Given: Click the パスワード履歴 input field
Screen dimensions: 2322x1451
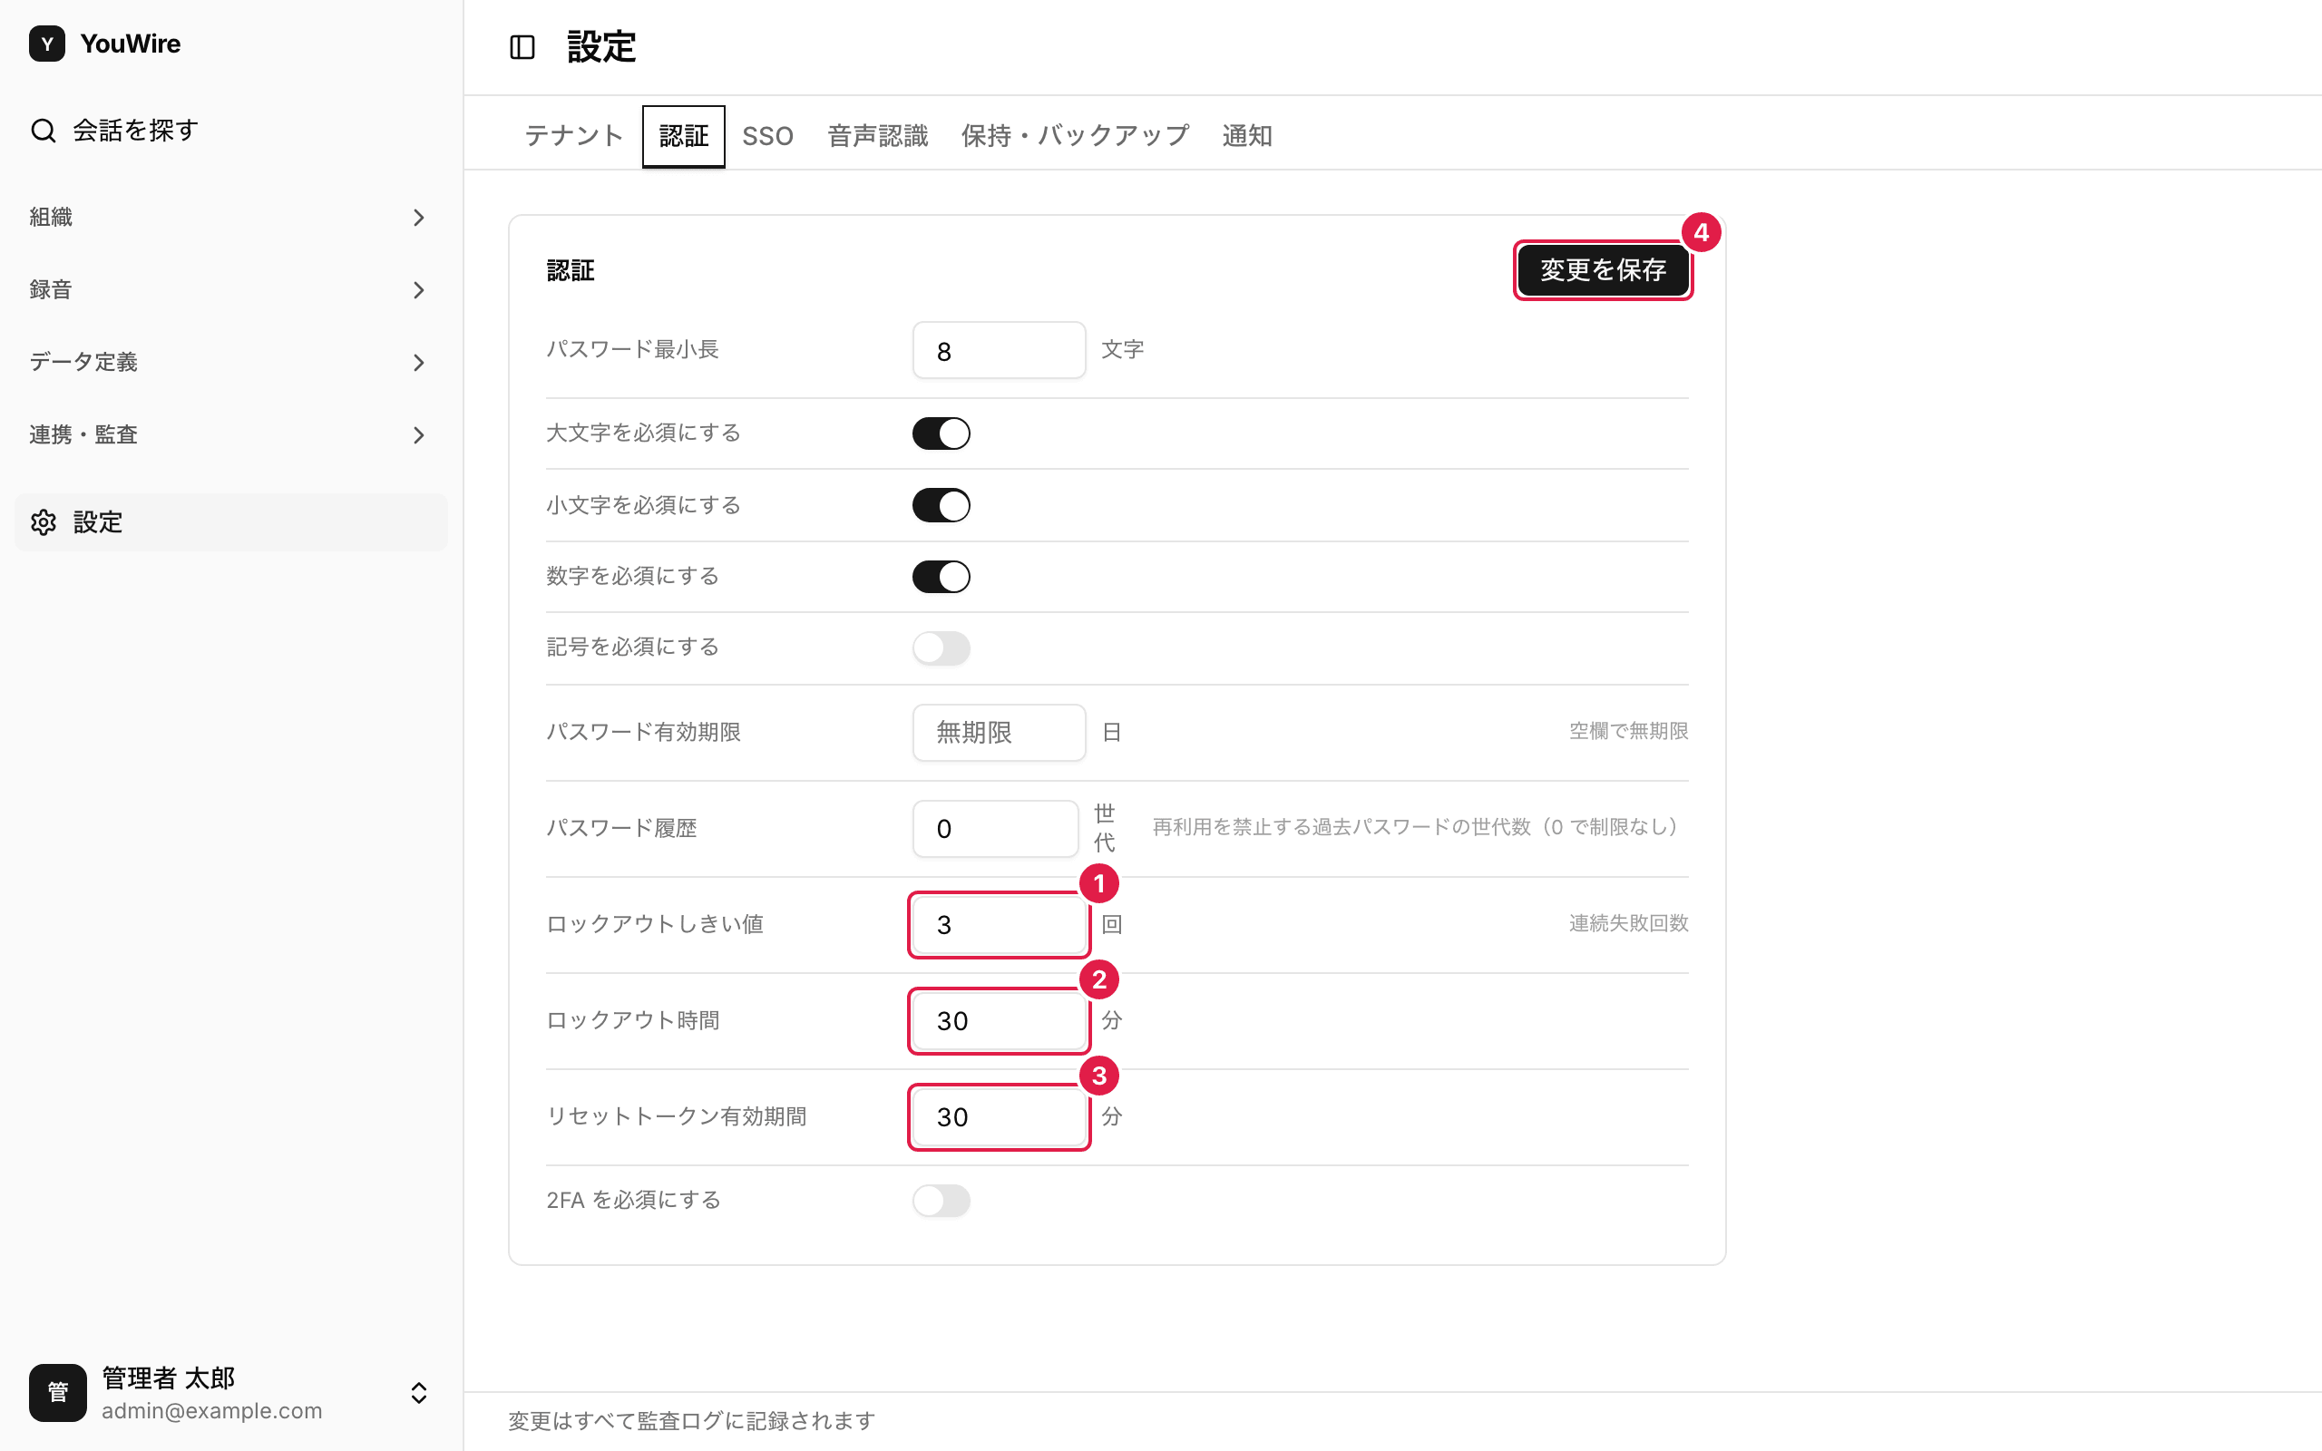Looking at the screenshot, I should pyautogui.click(x=995, y=828).
